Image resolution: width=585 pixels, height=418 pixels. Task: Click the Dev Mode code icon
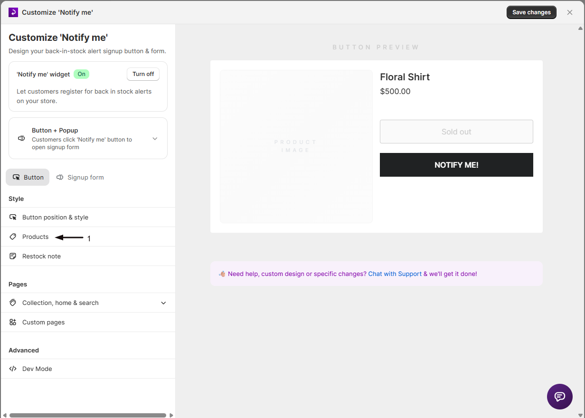click(13, 369)
